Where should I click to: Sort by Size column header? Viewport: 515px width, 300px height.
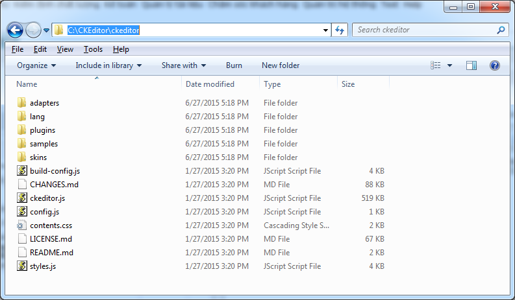click(x=348, y=84)
